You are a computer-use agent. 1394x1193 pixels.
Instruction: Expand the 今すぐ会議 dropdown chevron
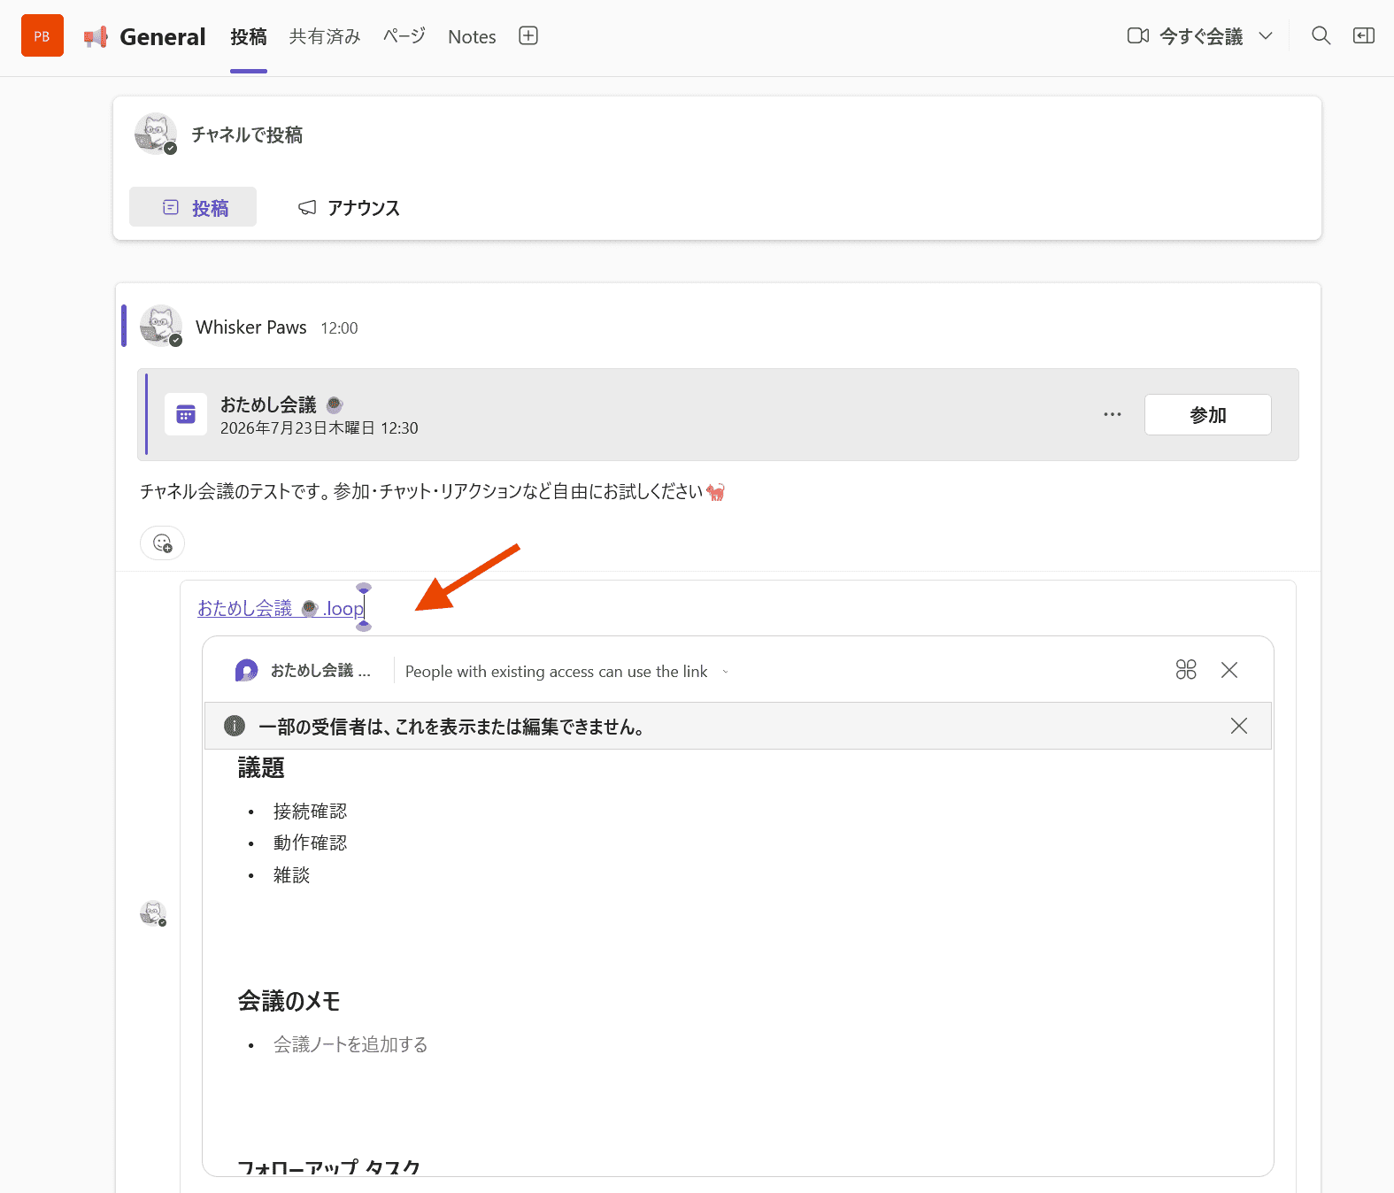[x=1266, y=36]
